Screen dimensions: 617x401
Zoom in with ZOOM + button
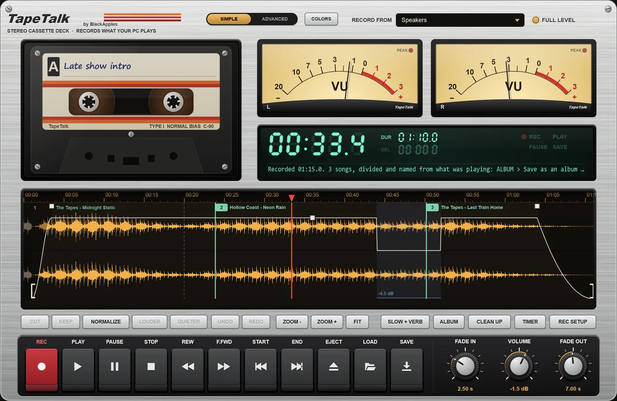[327, 321]
